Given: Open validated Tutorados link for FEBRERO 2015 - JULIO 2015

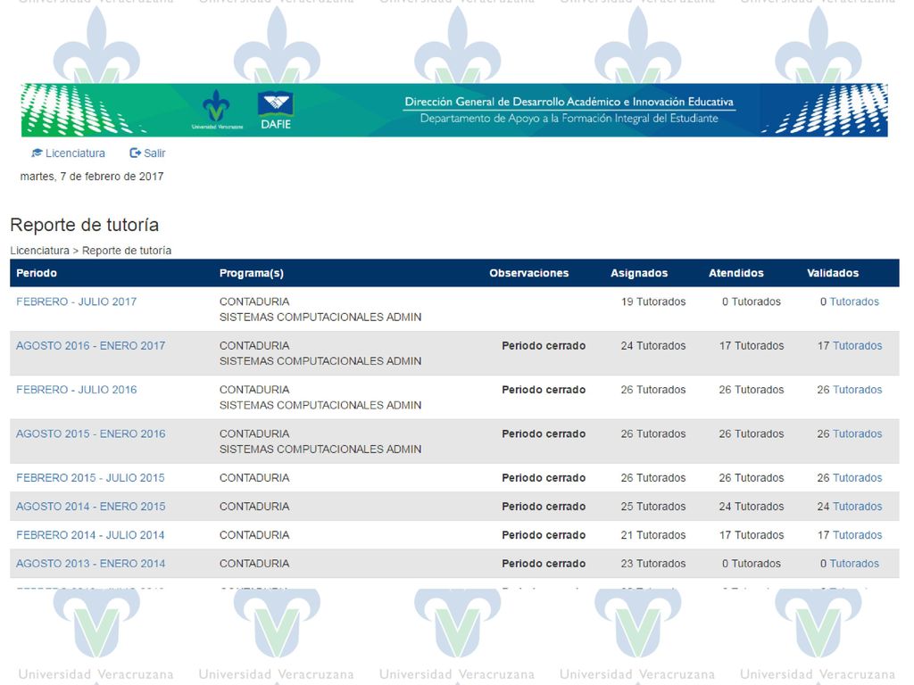Looking at the screenshot, I should [x=857, y=478].
